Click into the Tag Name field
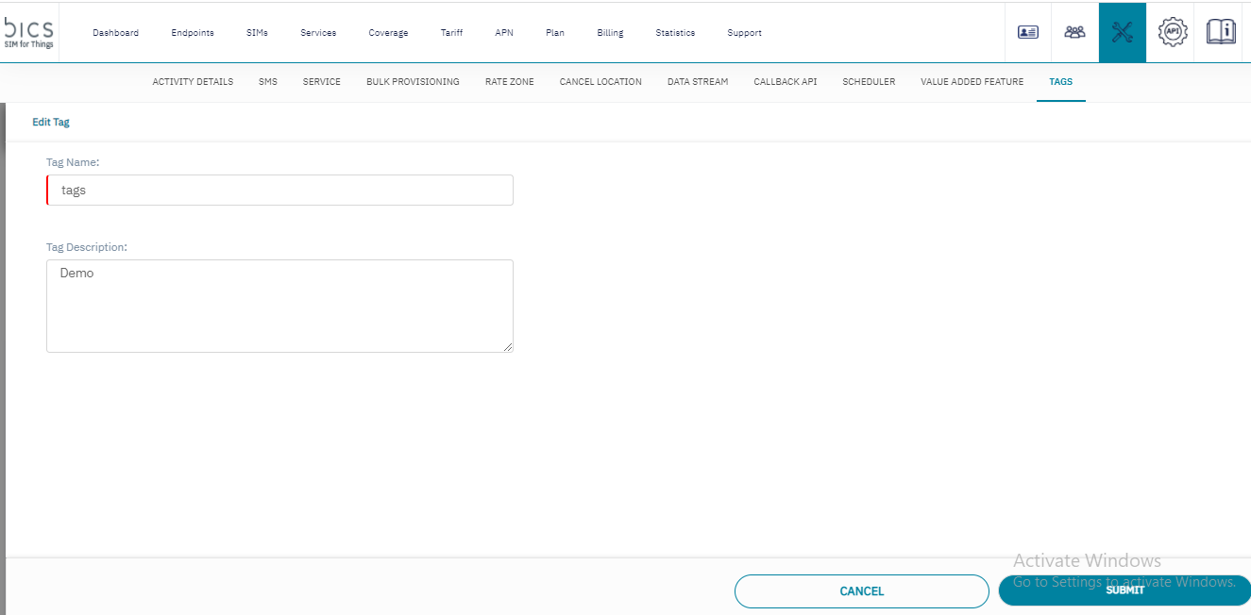This screenshot has width=1251, height=615. (x=280, y=191)
